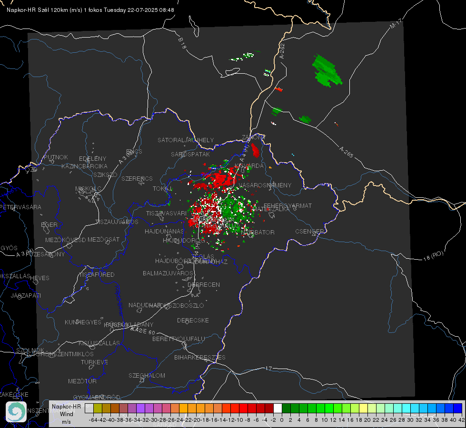The height and width of the screenshot is (428, 466).
Task: Select the KAZINCBARCIKA label
Action: (84, 166)
